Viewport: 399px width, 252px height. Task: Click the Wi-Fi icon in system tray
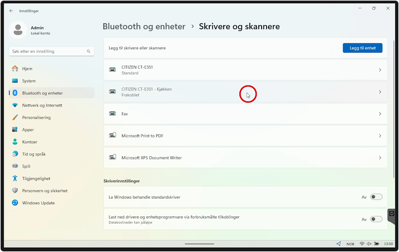[x=362, y=243]
